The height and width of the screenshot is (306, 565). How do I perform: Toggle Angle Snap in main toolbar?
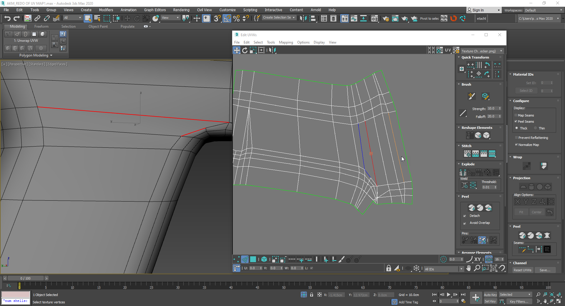tap(227, 18)
